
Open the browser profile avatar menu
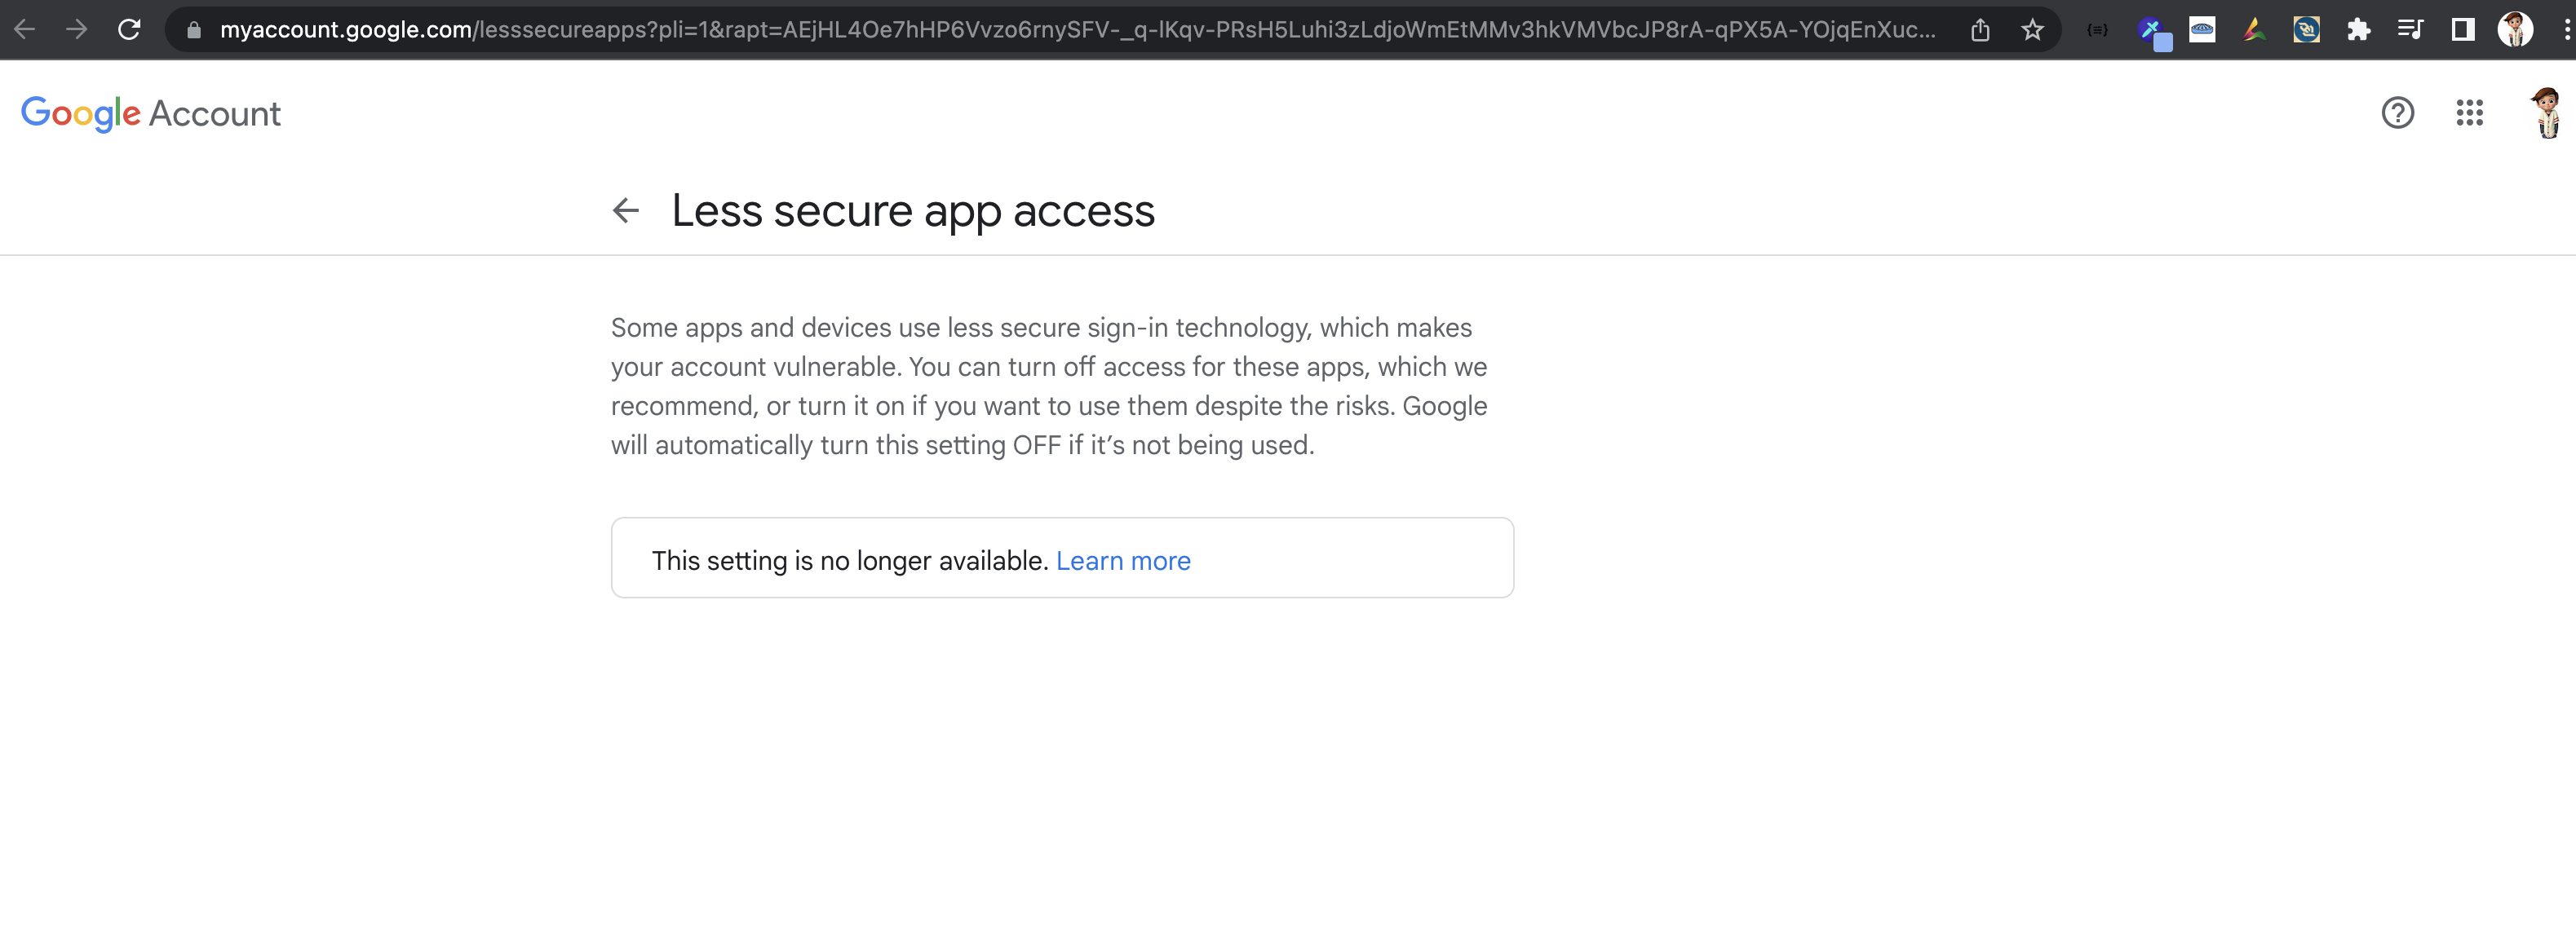pyautogui.click(x=2518, y=29)
